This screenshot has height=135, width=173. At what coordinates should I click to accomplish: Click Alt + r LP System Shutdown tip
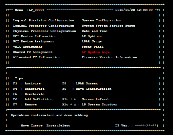[x=90, y=104]
